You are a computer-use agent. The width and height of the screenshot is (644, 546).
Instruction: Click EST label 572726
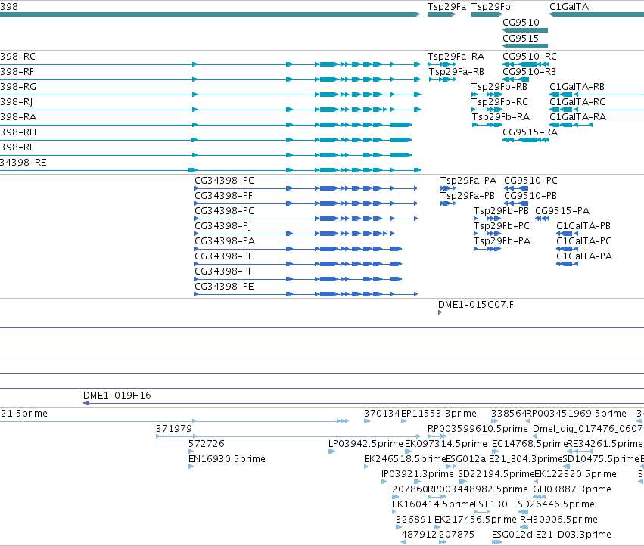tap(206, 444)
